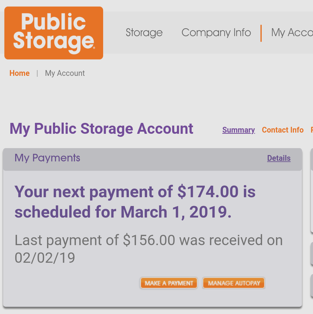Viewport: 313px width, 314px height.
Task: Click the Public Storage logo
Action: [54, 33]
